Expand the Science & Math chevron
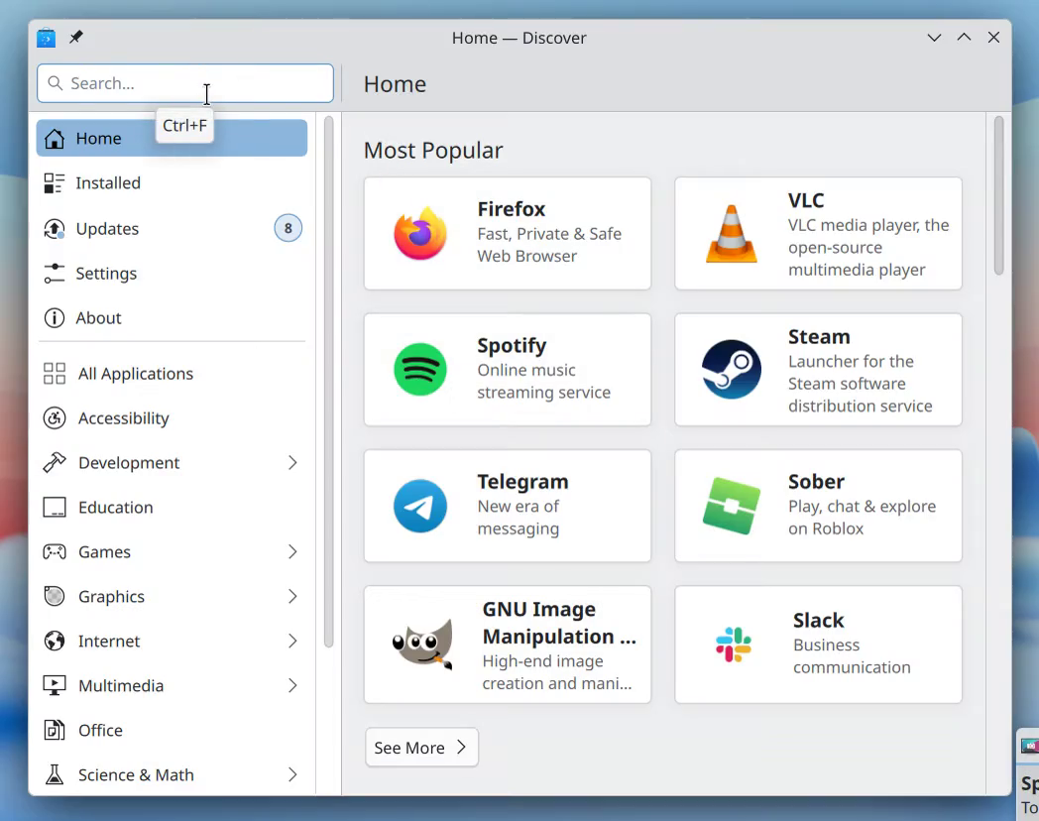Screen dimensions: 1039x821 [x=292, y=774]
